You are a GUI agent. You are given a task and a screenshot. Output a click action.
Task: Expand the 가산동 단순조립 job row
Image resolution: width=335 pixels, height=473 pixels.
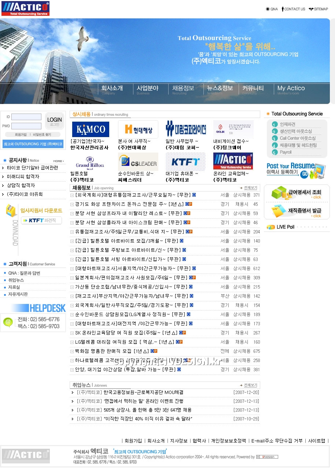[x=72, y=287]
